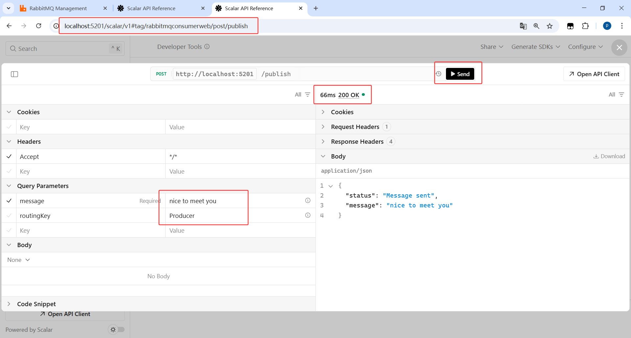Screen dimensions: 631x338
Task: Open the Chrome three-dot menu
Action: coord(622,26)
